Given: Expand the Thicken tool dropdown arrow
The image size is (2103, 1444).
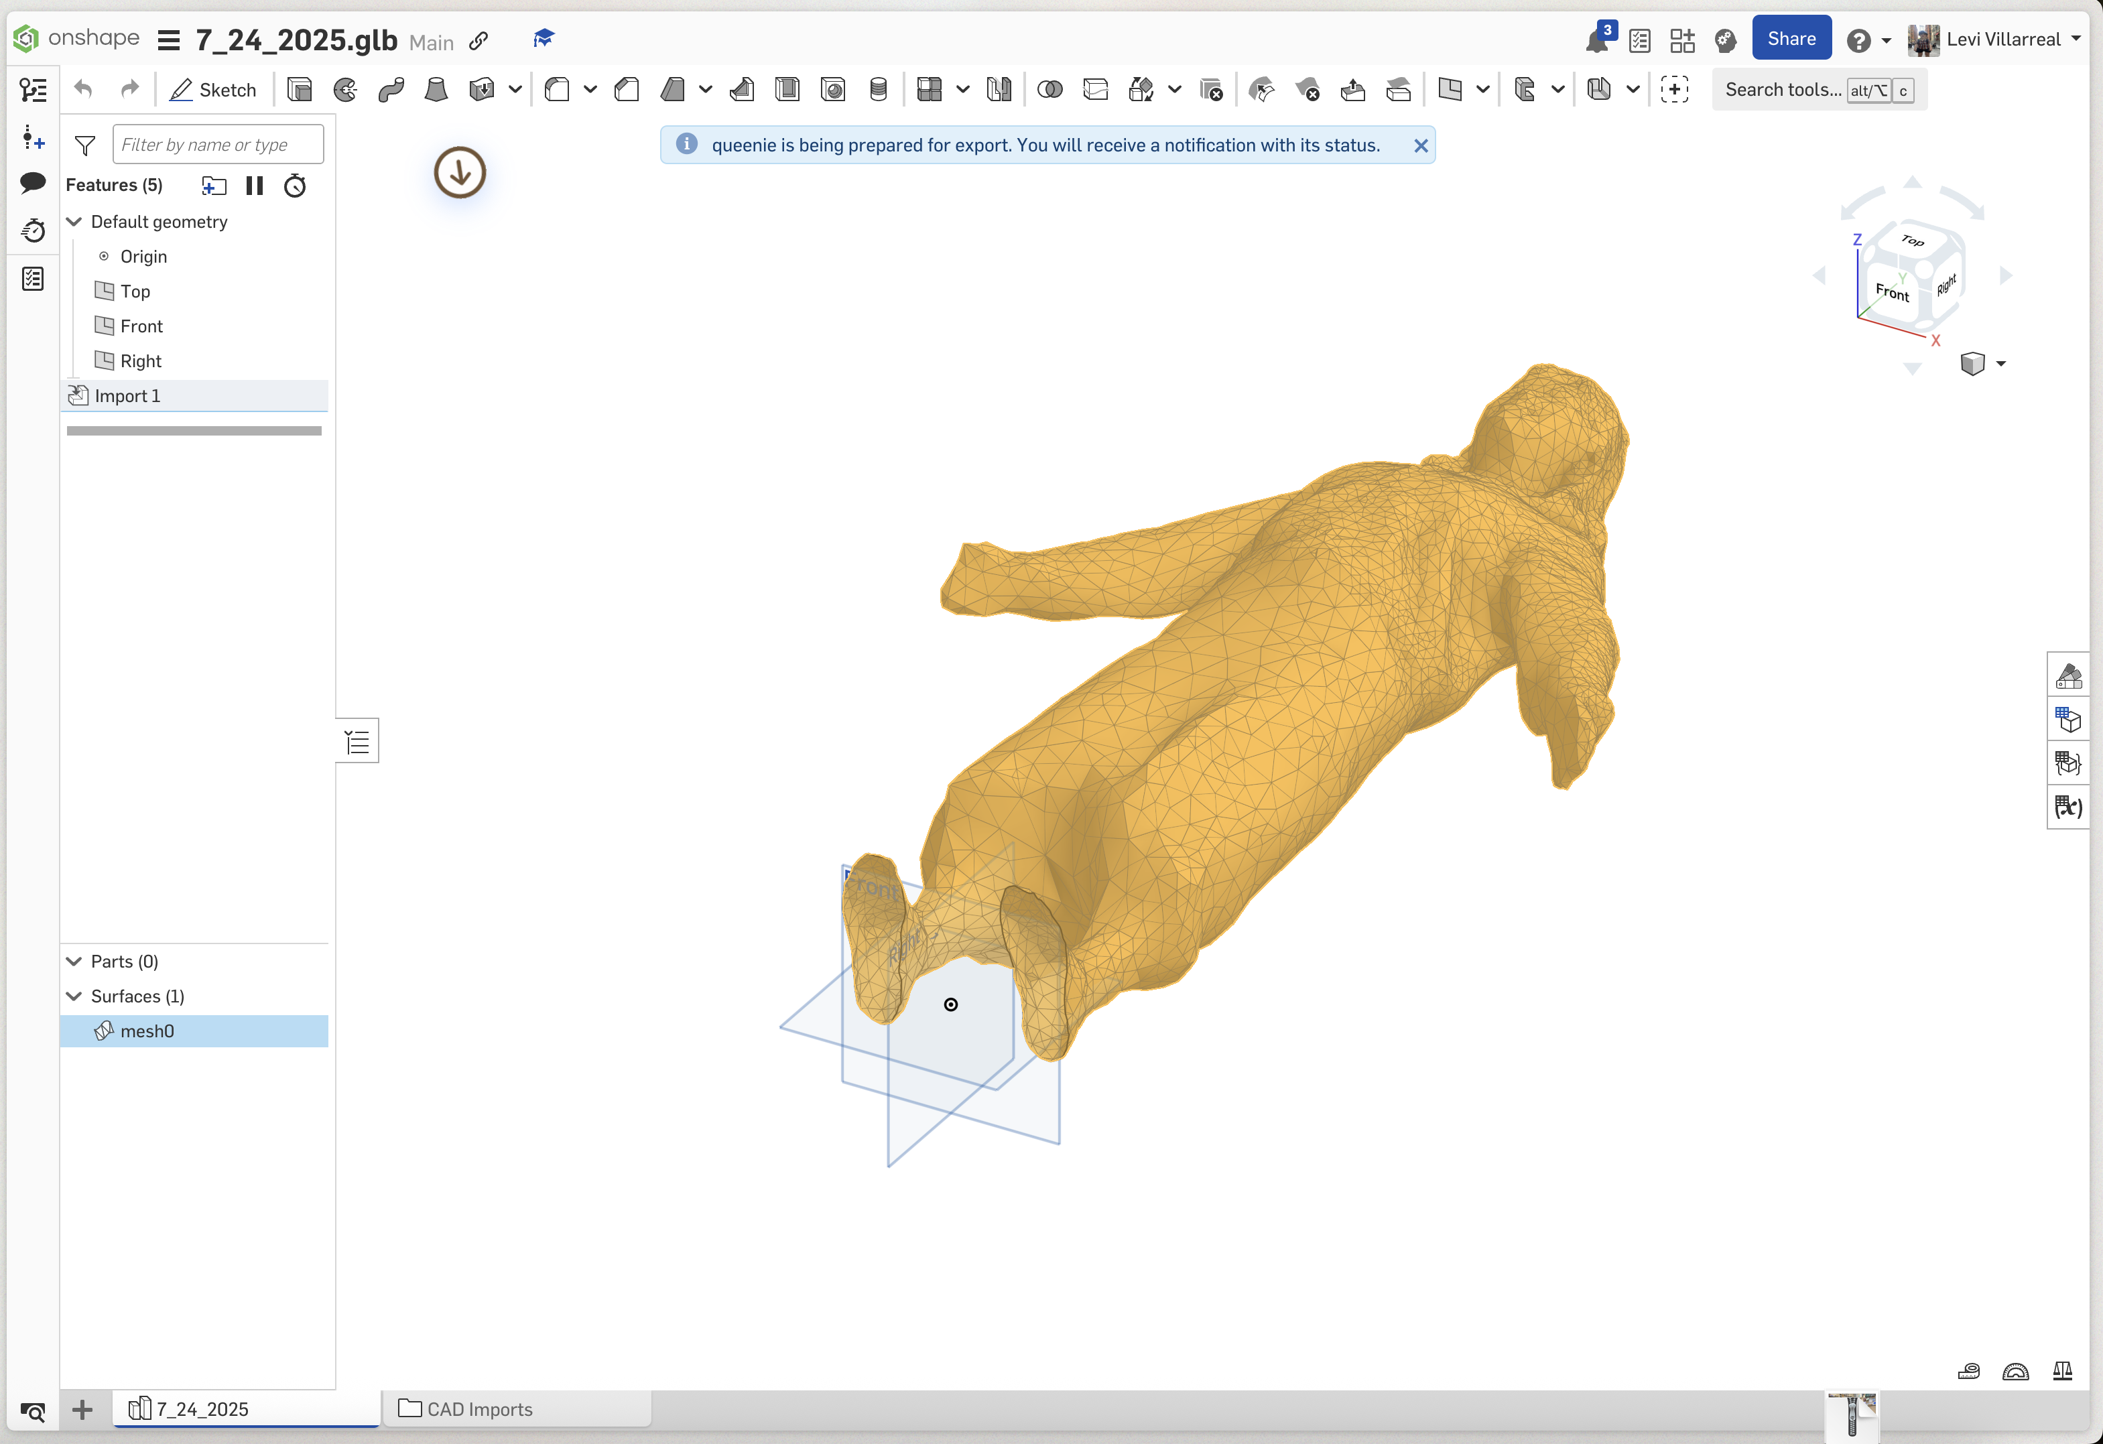Looking at the screenshot, I should coord(515,90).
